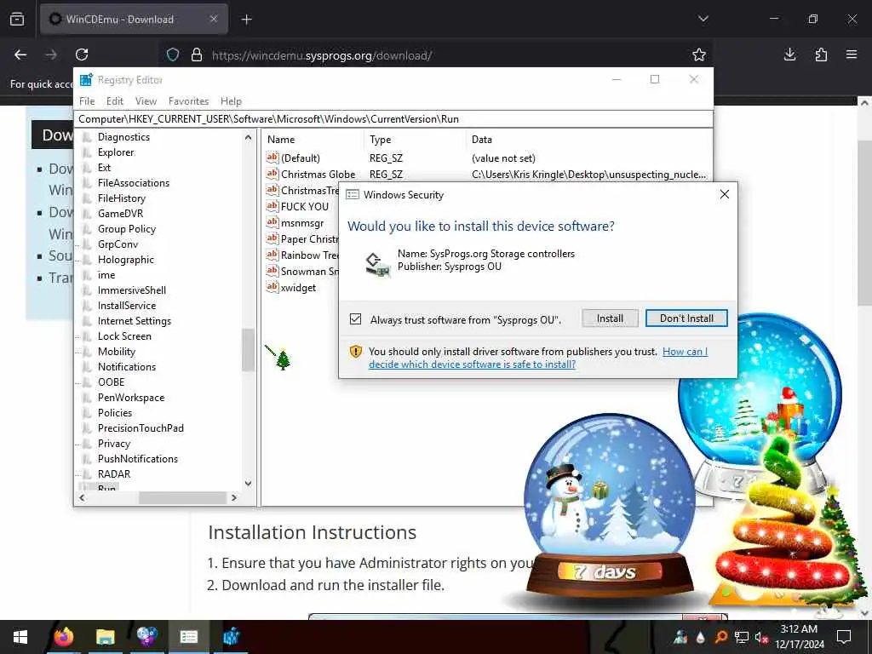Select the Internet Settings registry key
Viewport: 872px width, 654px height.
tap(134, 321)
